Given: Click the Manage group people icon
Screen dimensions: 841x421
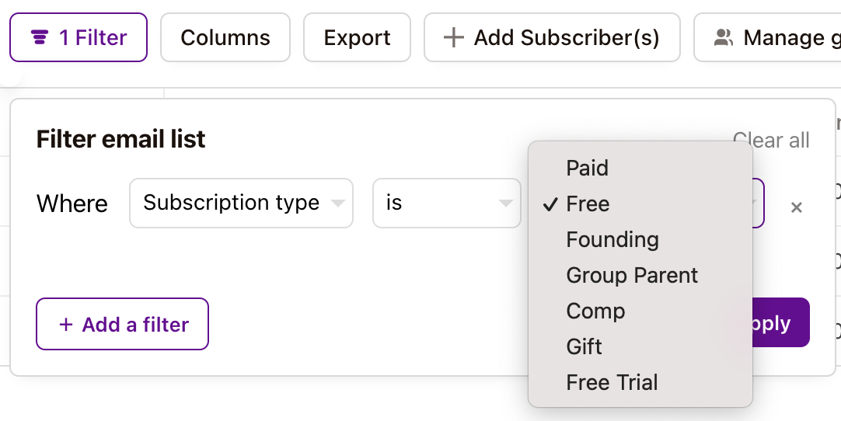Looking at the screenshot, I should 724,37.
